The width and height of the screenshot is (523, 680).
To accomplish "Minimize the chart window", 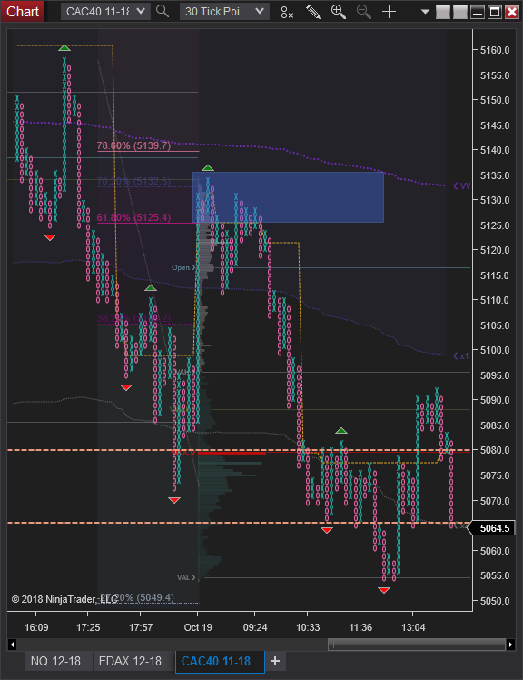I will (x=478, y=12).
